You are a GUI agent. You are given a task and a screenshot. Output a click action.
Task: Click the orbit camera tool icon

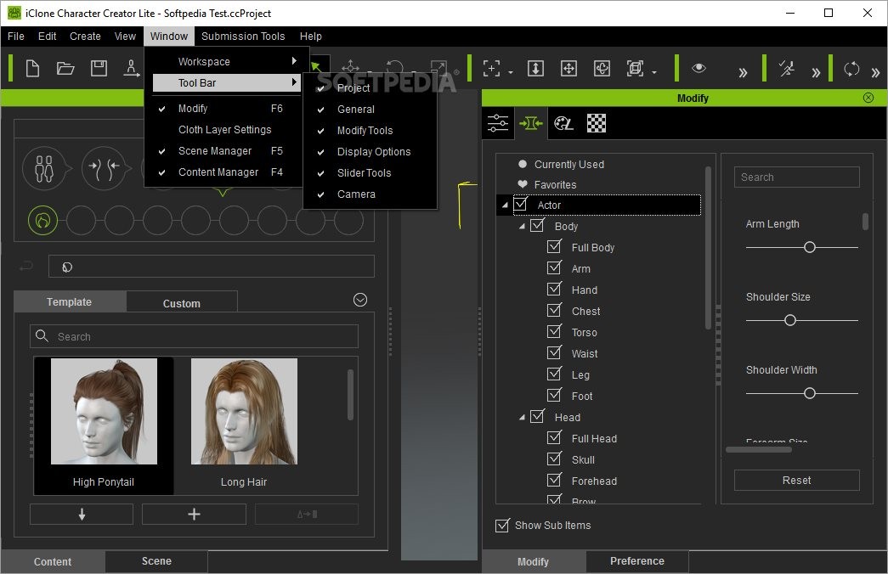point(602,69)
